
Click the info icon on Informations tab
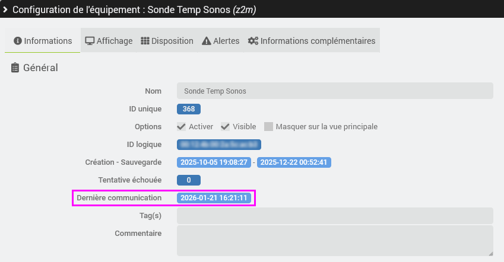coord(18,41)
